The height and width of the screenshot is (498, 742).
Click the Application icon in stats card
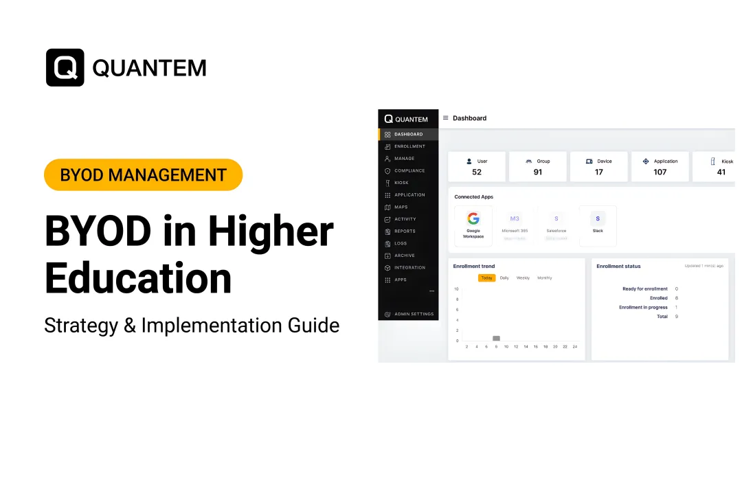(645, 161)
